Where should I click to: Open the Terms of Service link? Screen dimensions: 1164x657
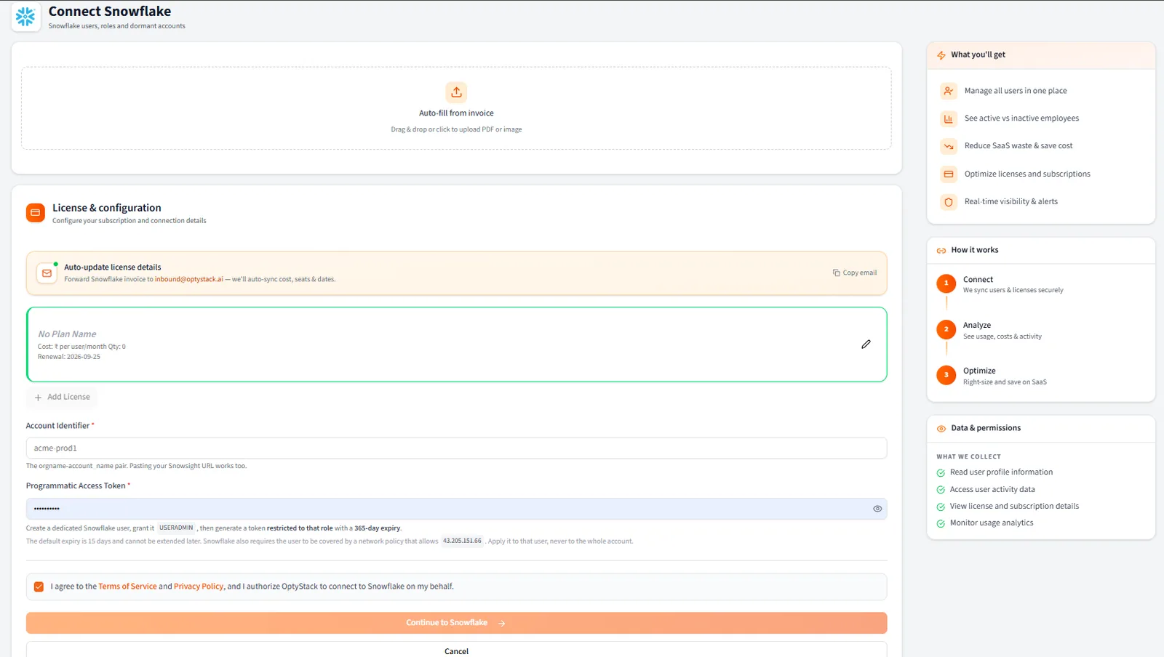[127, 587]
